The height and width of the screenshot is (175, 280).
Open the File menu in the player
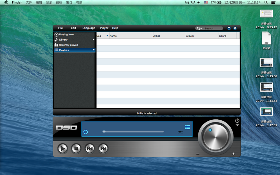[x=60, y=28]
